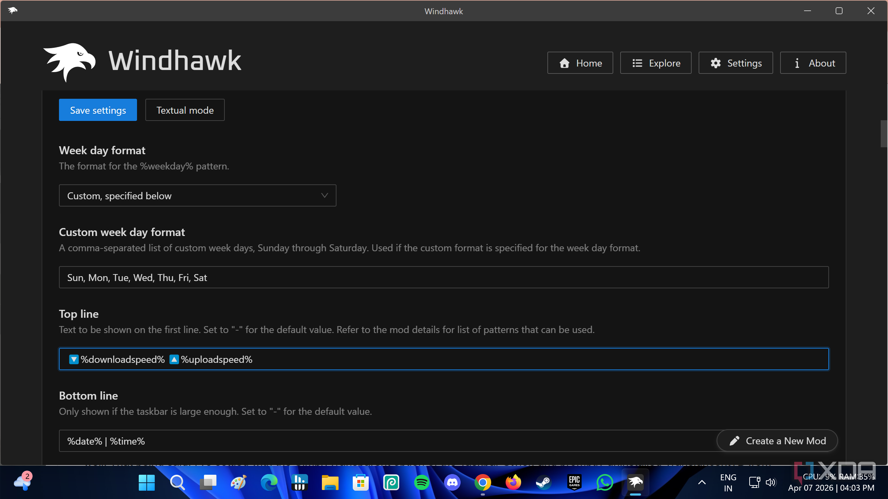Open Microsoft Edge from taskbar
This screenshot has width=888, height=499.
(x=269, y=482)
